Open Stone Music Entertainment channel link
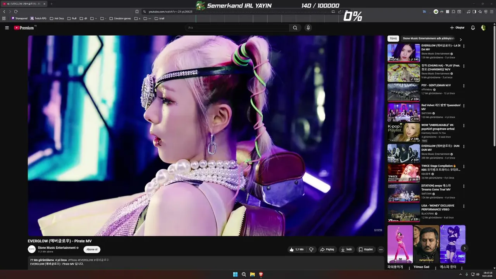The height and width of the screenshot is (279, 496). click(x=57, y=248)
